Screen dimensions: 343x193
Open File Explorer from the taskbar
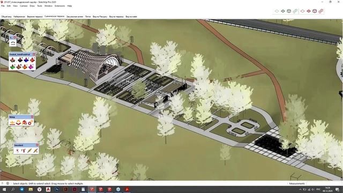point(31,189)
